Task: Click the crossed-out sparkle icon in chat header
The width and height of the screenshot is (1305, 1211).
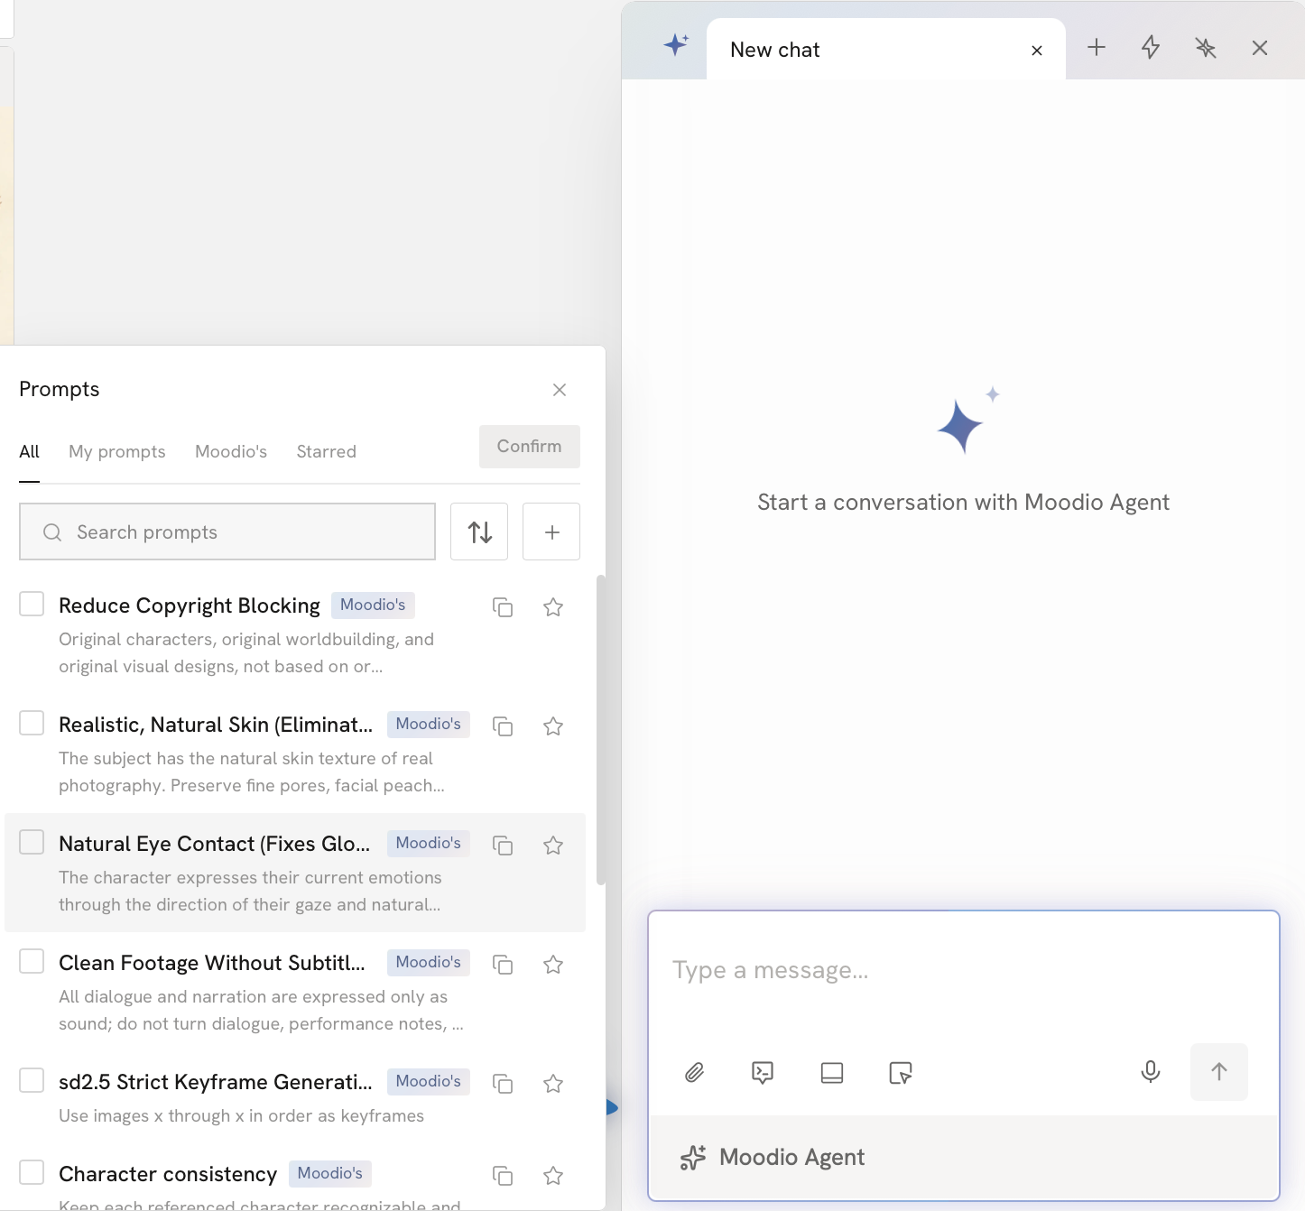Action: tap(1206, 48)
